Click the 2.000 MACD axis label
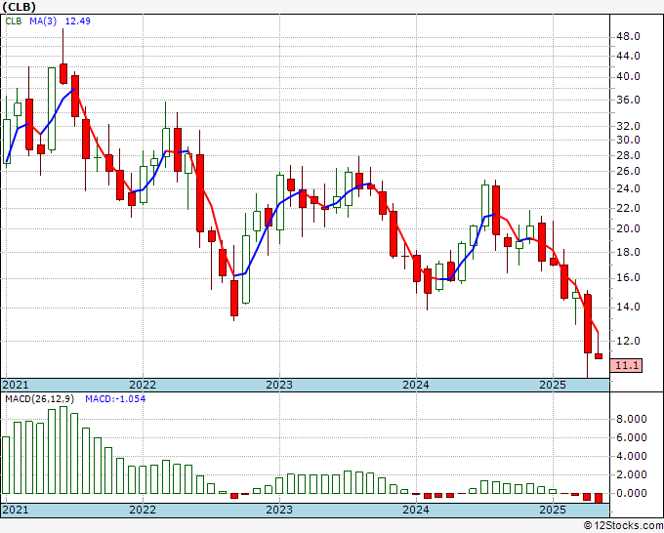Screen dimensions: 664x533 (x=632, y=475)
